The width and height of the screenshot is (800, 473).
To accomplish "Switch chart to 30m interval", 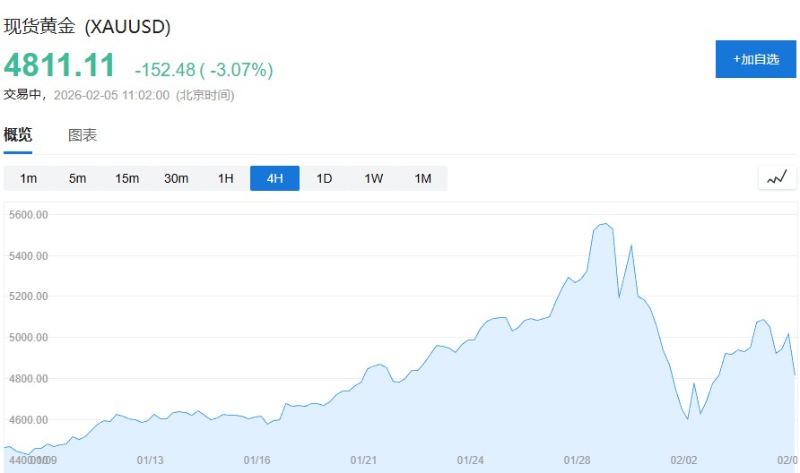I will pos(177,178).
